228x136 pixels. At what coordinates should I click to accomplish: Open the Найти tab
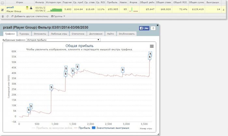(x=110, y=34)
